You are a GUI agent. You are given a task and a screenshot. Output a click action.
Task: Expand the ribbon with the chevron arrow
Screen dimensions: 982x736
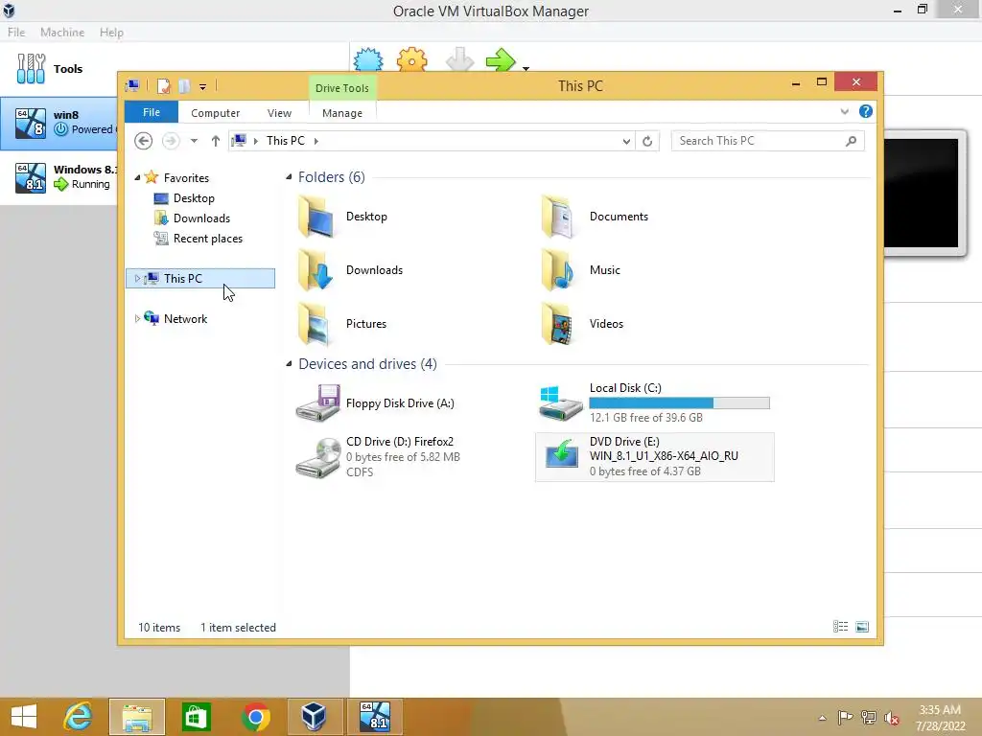[x=844, y=112]
